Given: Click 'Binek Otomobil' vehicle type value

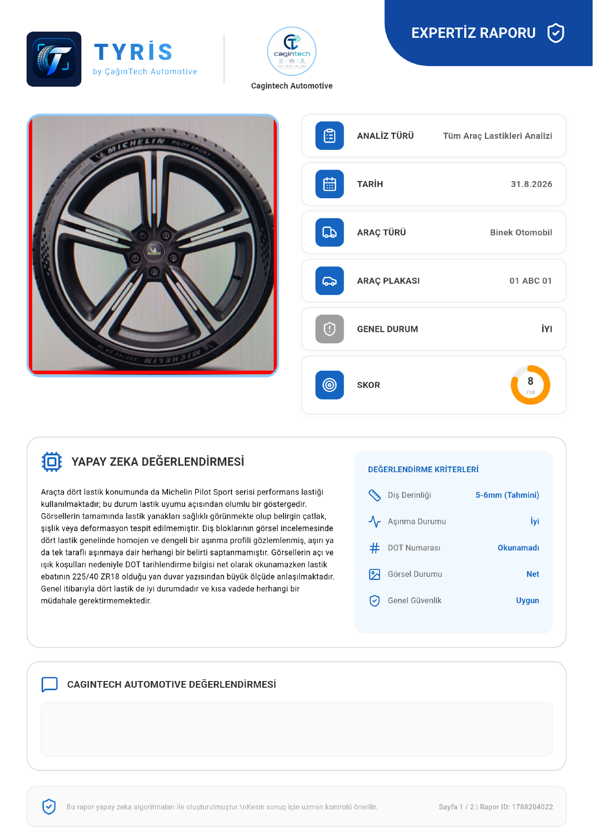Looking at the screenshot, I should point(521,233).
